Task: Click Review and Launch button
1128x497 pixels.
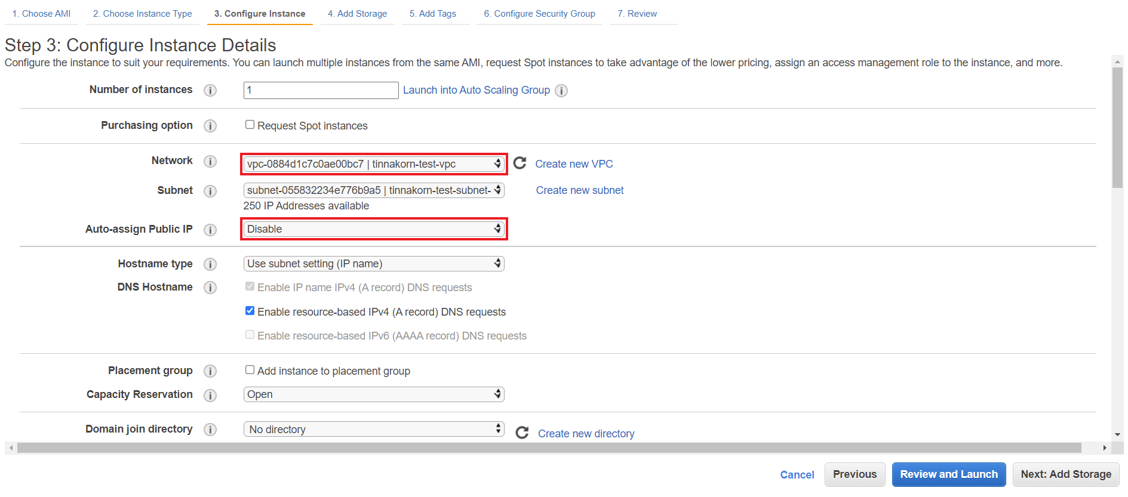Action: coord(949,474)
